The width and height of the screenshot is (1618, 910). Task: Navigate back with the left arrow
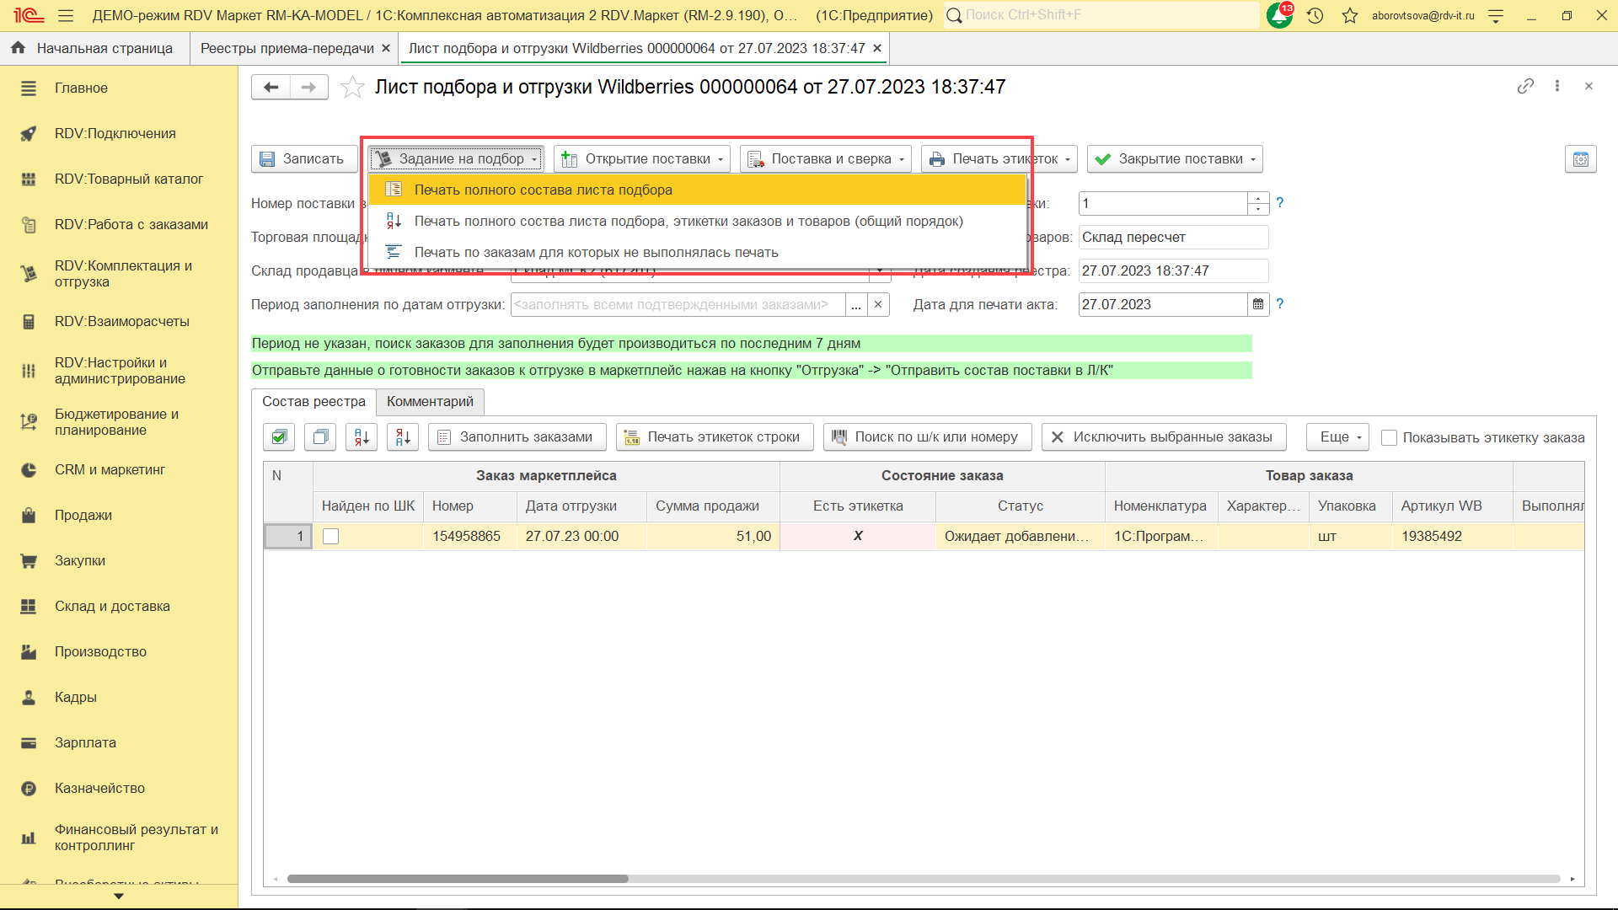coord(271,87)
